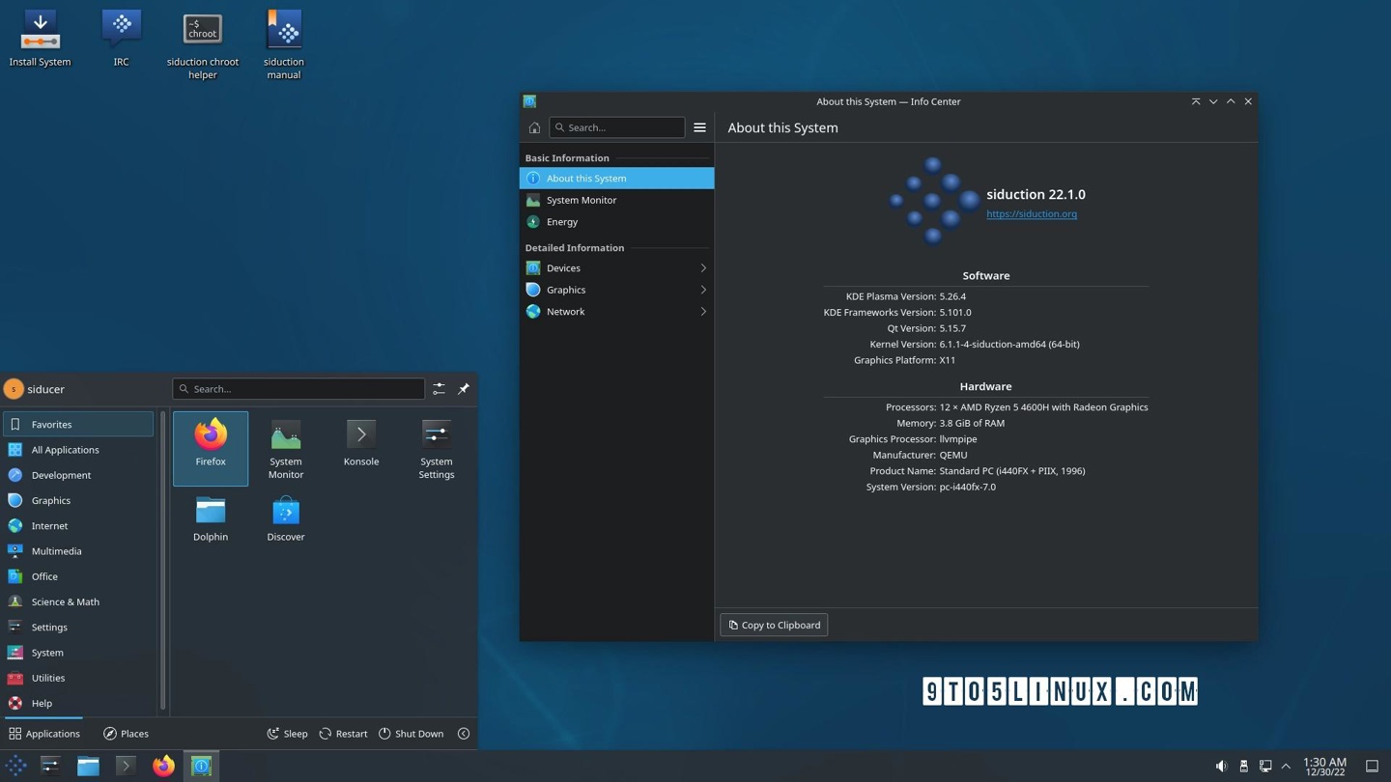Open Konsole terminal icon in taskbar

pyautogui.click(x=126, y=766)
